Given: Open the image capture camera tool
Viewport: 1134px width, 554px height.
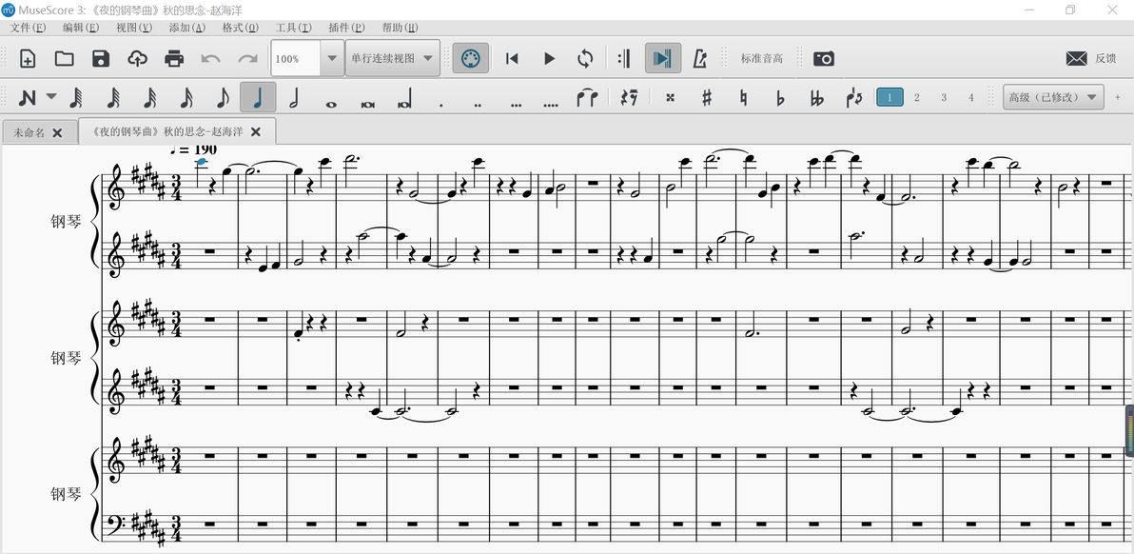Looking at the screenshot, I should [x=824, y=59].
